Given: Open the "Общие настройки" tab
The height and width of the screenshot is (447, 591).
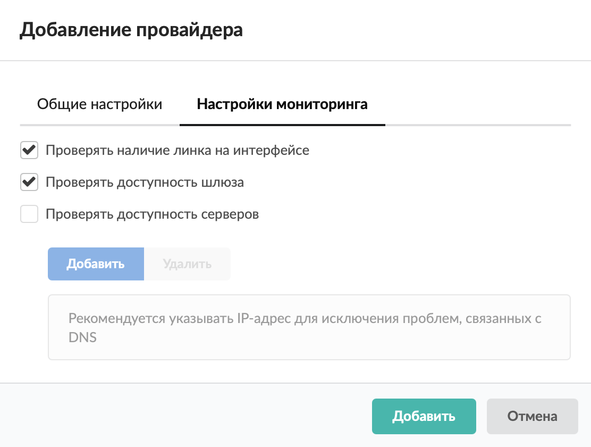Looking at the screenshot, I should pyautogui.click(x=99, y=104).
